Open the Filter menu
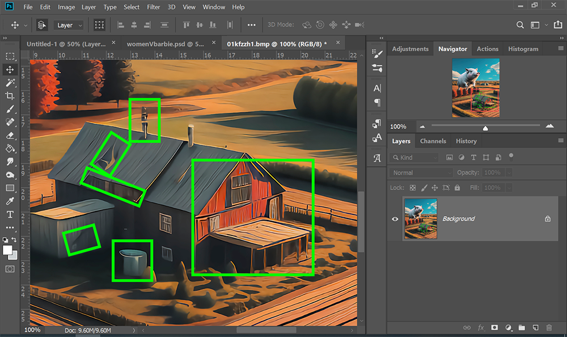The height and width of the screenshot is (337, 567). [x=153, y=7]
